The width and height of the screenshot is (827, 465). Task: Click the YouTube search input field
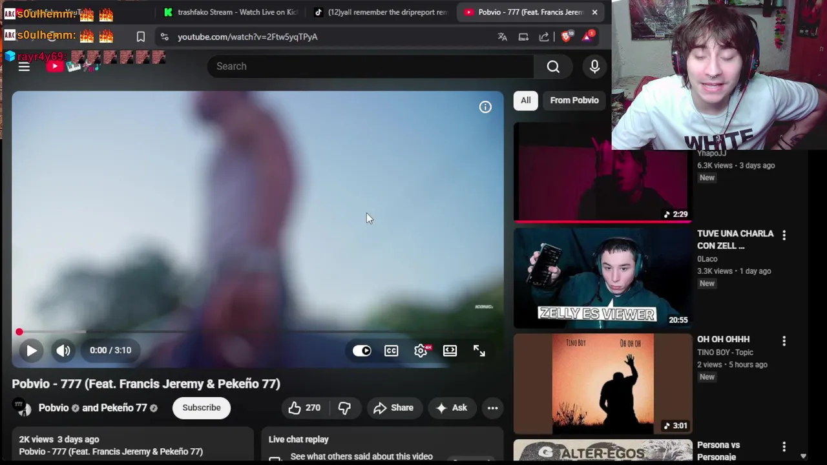click(x=370, y=67)
